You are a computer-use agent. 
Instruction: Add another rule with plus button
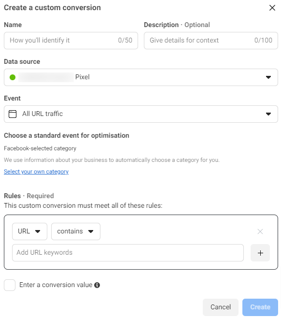coord(260,253)
